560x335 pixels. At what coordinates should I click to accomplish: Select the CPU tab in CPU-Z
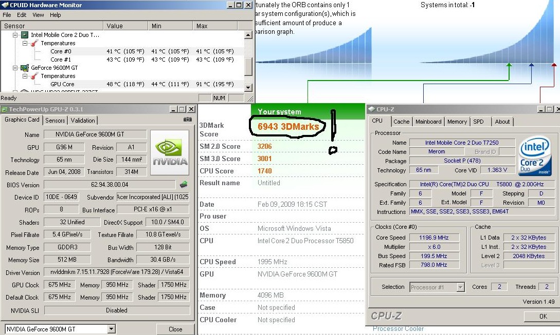pyautogui.click(x=377, y=121)
